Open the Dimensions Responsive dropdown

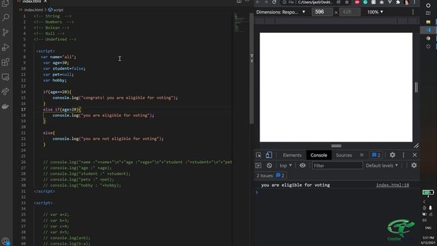281,12
